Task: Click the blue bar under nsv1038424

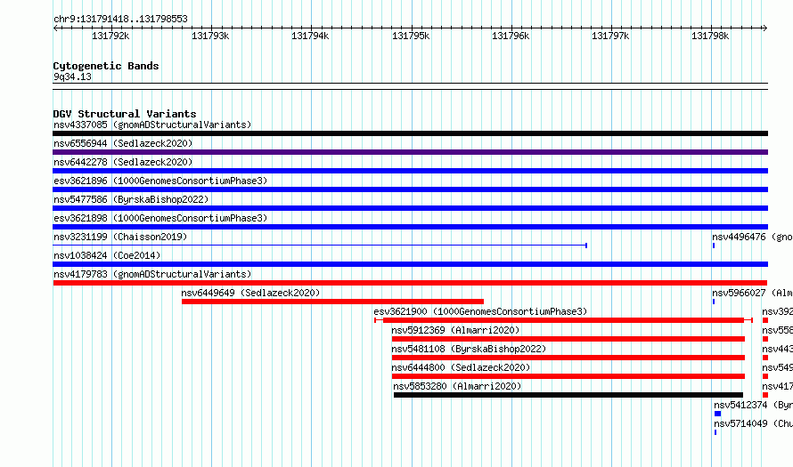Action: coord(410,264)
